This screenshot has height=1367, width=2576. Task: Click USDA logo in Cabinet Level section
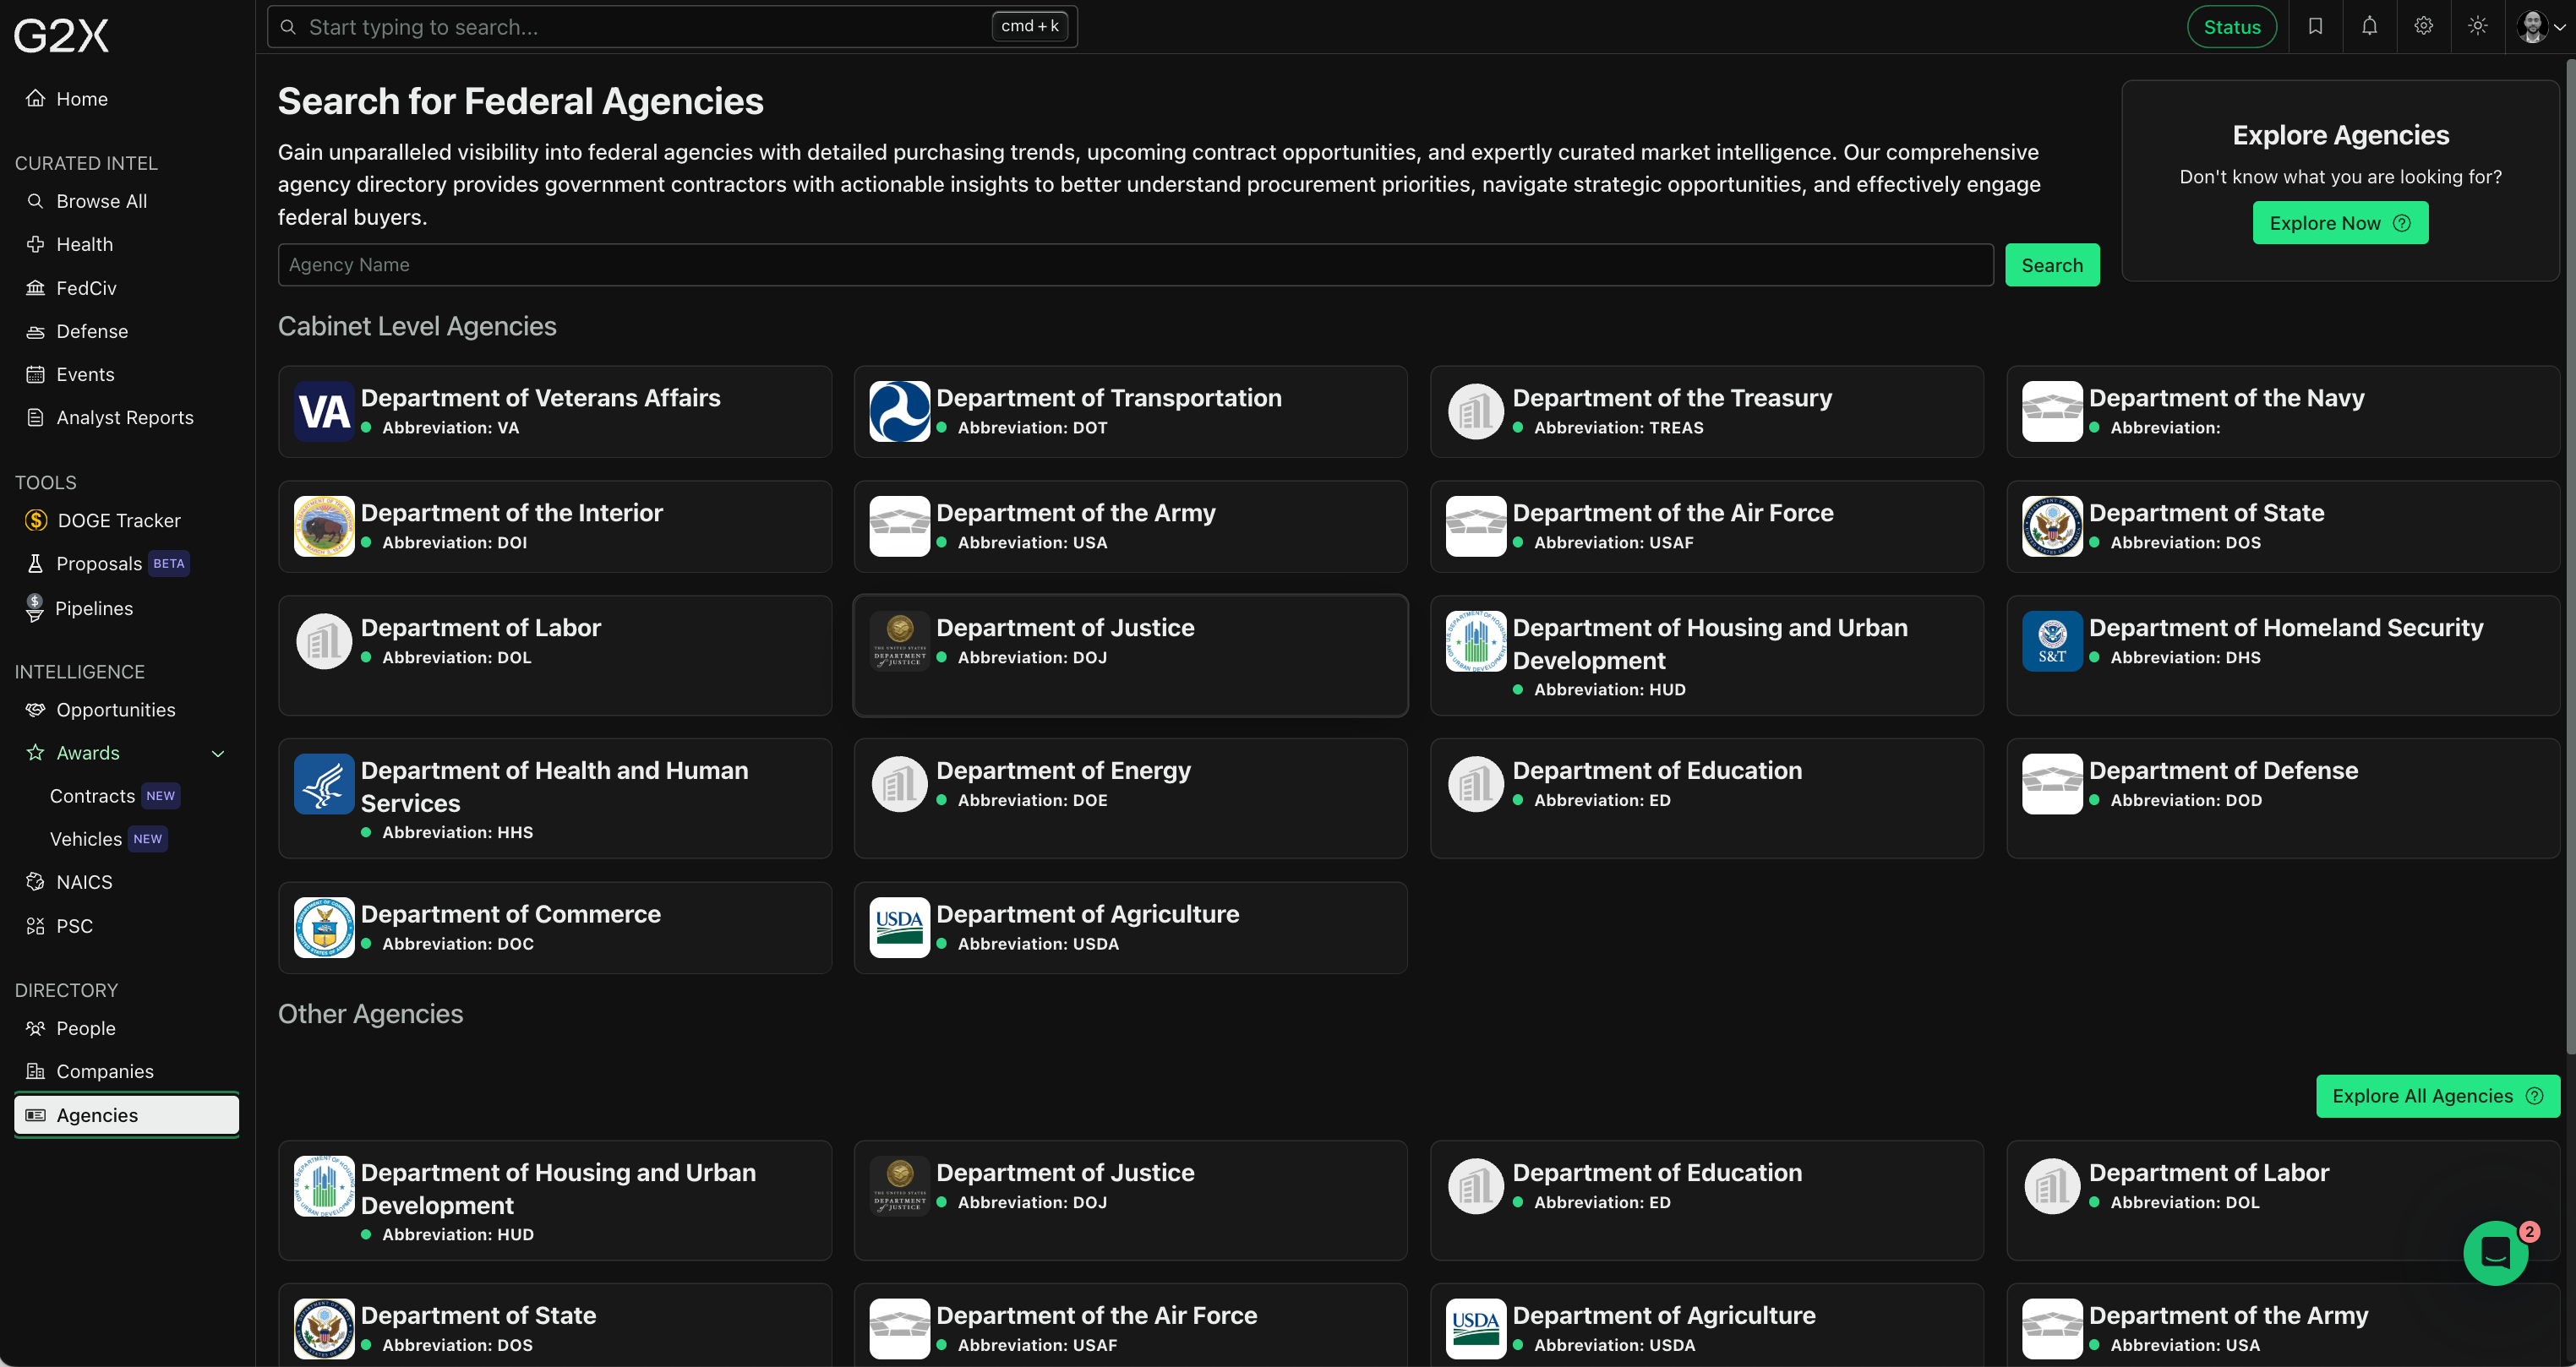click(x=899, y=927)
